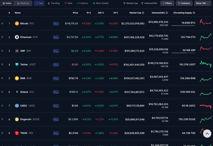
Task: Switch to the Gainers tab
Action: pyautogui.click(x=83, y=3)
